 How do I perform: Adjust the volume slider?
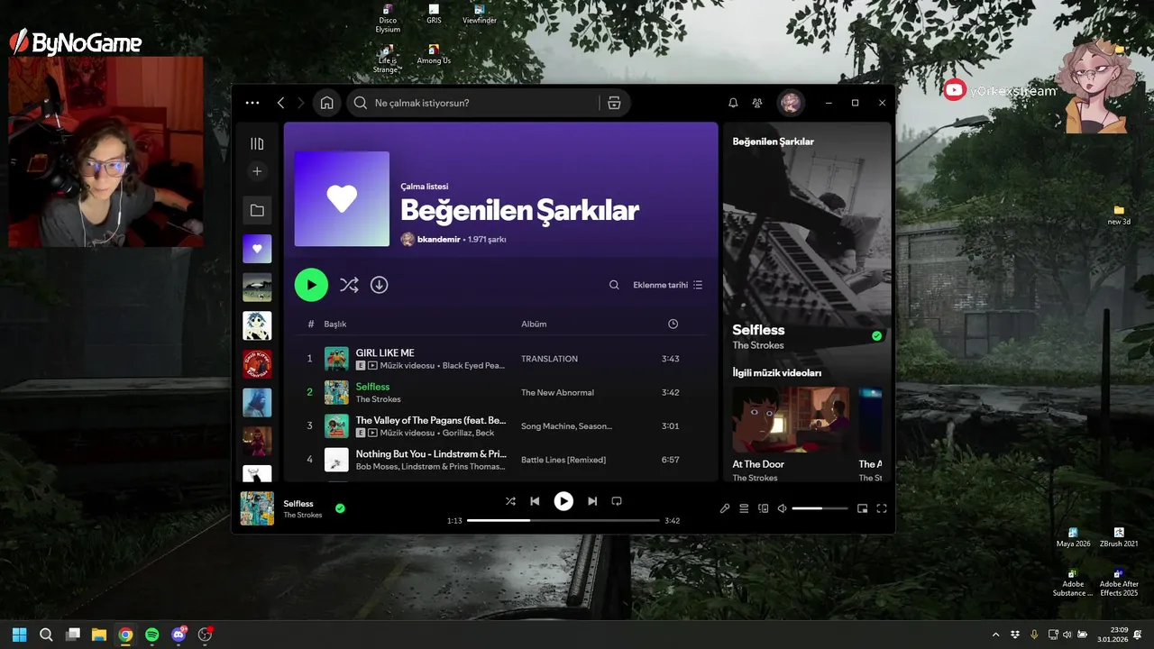click(820, 508)
